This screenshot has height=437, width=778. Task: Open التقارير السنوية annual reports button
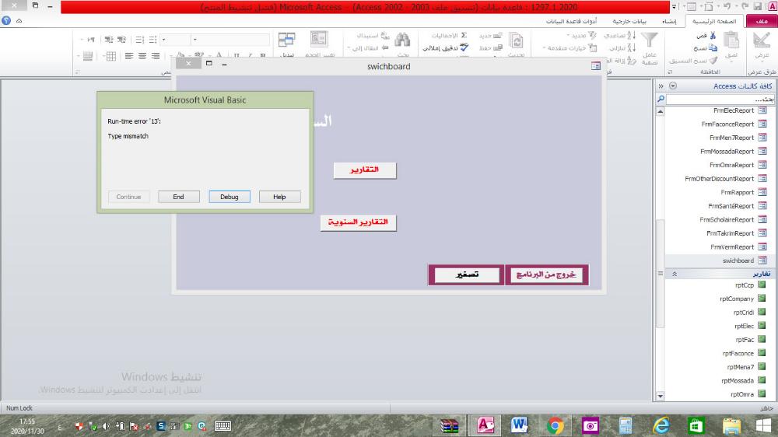pyautogui.click(x=358, y=222)
